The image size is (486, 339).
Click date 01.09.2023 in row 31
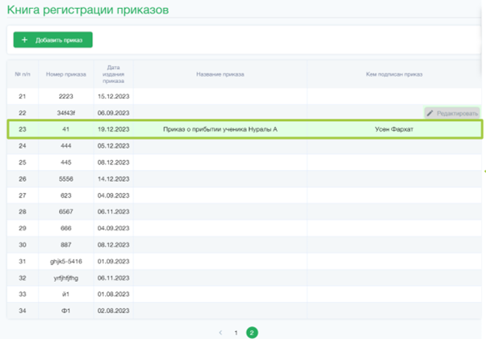pyautogui.click(x=114, y=262)
